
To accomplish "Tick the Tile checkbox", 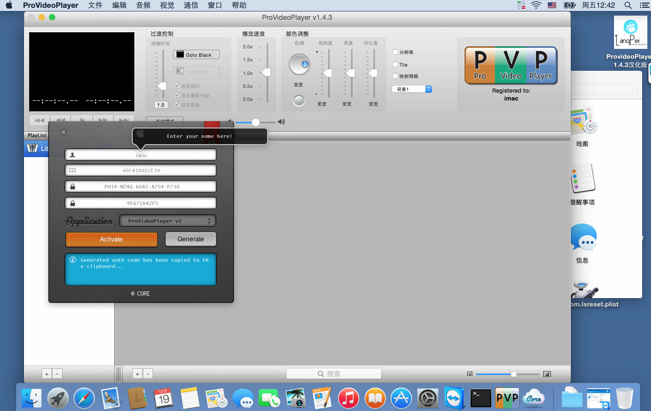I will pos(395,65).
